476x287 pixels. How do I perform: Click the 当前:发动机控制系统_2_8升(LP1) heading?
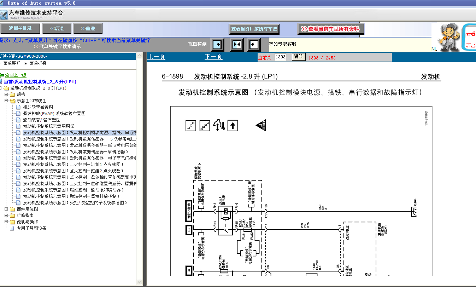click(40, 82)
